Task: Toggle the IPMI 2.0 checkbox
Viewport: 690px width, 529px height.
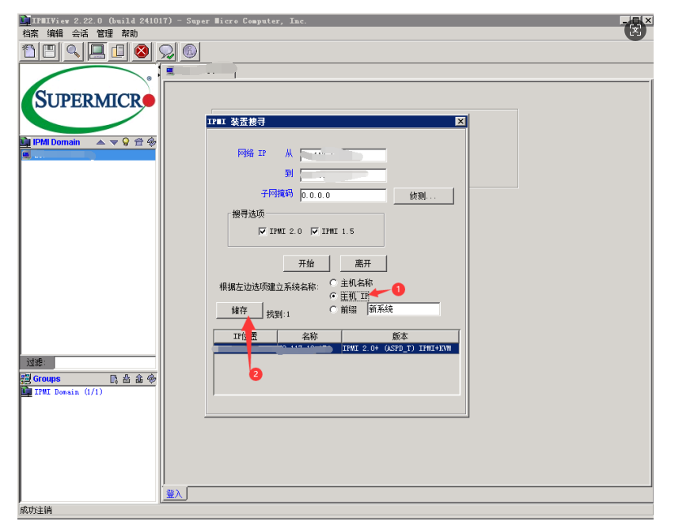Action: tap(263, 232)
